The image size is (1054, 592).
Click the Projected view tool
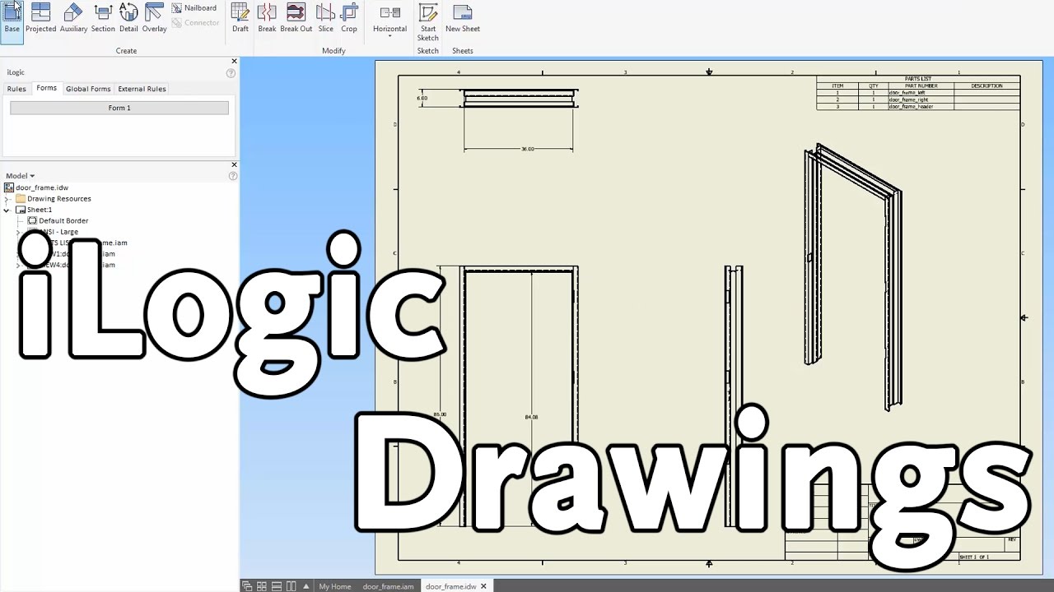(40, 17)
